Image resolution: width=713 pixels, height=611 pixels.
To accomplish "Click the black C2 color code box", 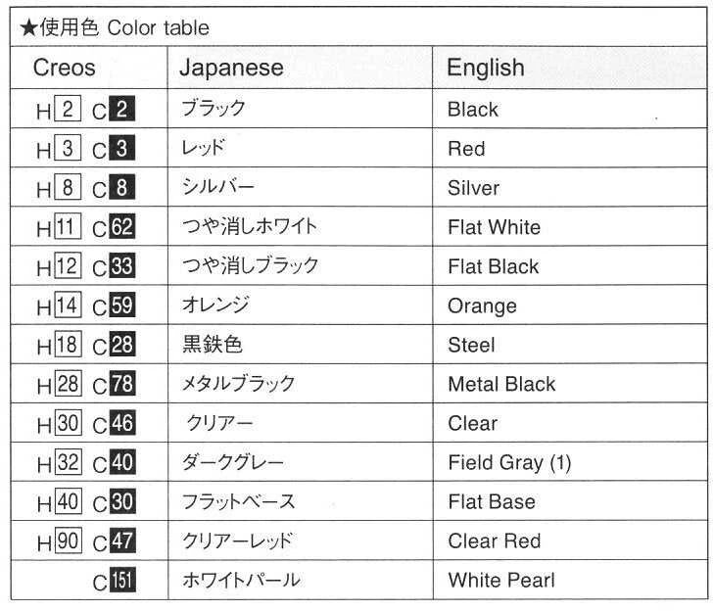I will [121, 109].
